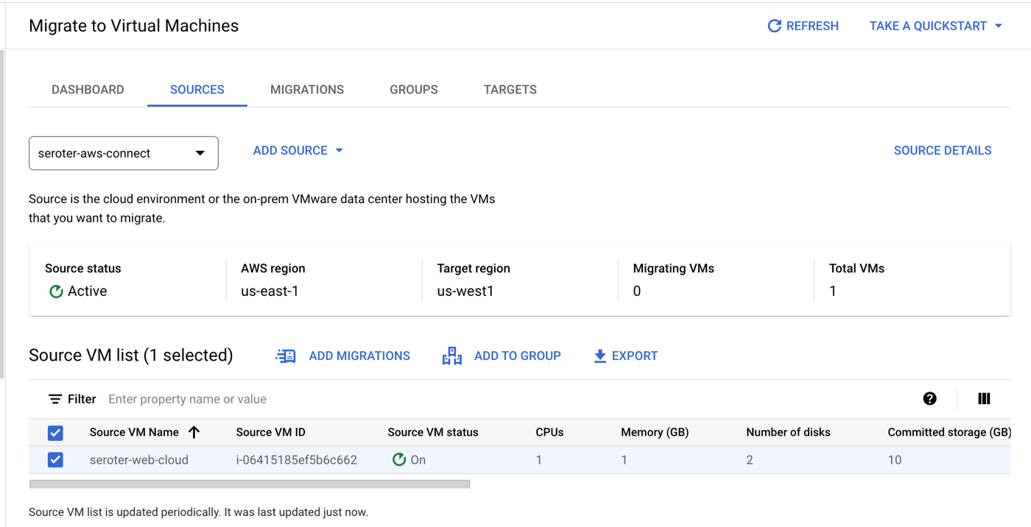Click the Add to Group icon
This screenshot has height=527, width=1031.
tap(451, 356)
